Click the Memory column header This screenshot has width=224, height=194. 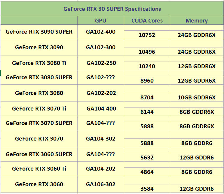tap(197, 20)
